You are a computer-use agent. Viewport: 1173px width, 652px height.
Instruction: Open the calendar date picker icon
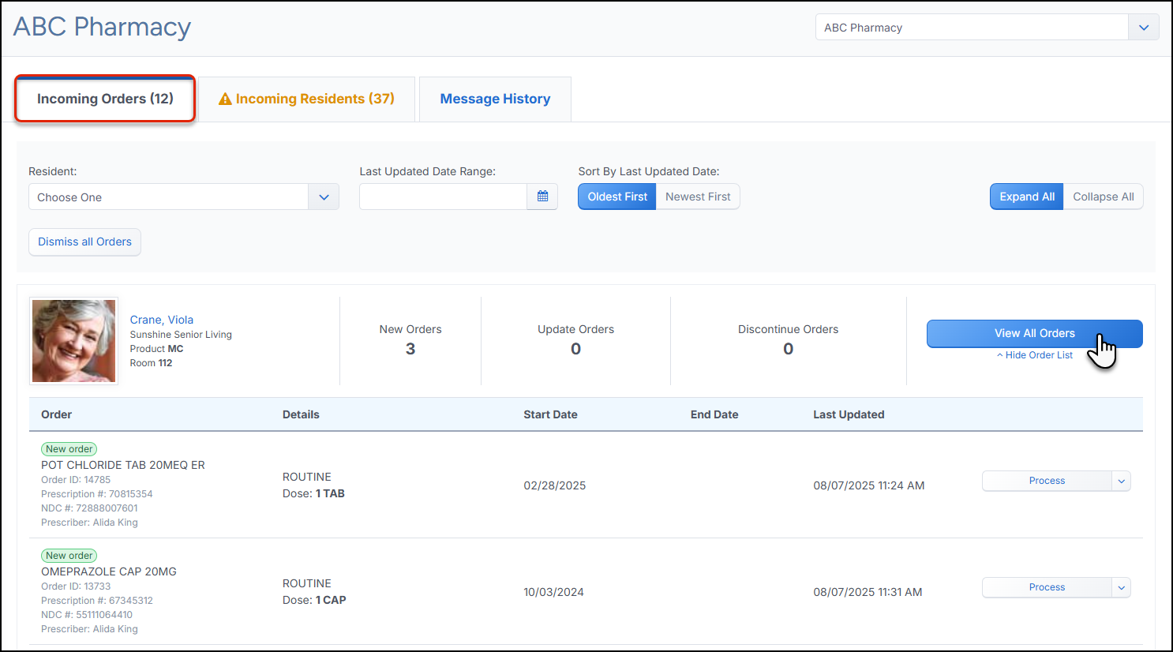click(542, 197)
